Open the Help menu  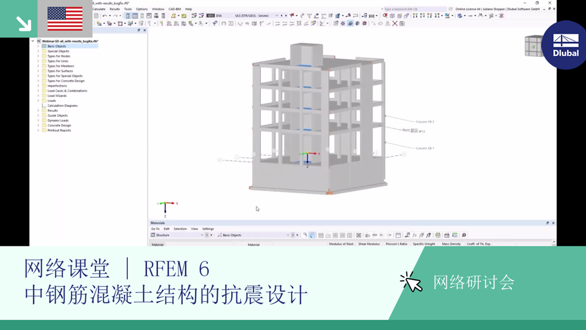188,9
